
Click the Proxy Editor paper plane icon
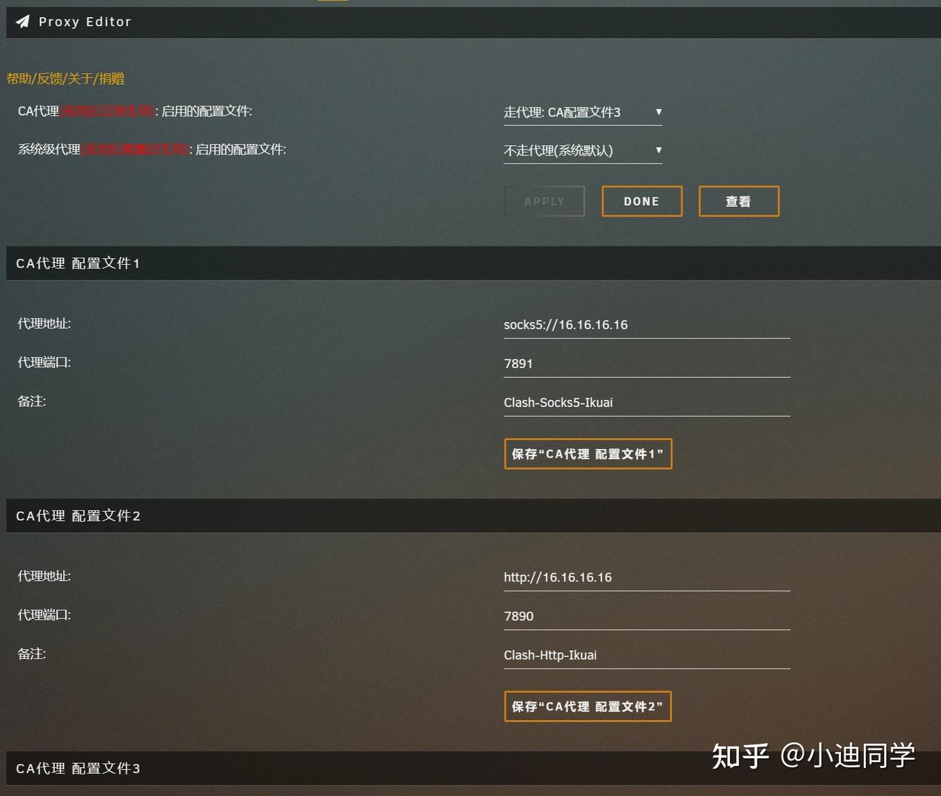[23, 22]
